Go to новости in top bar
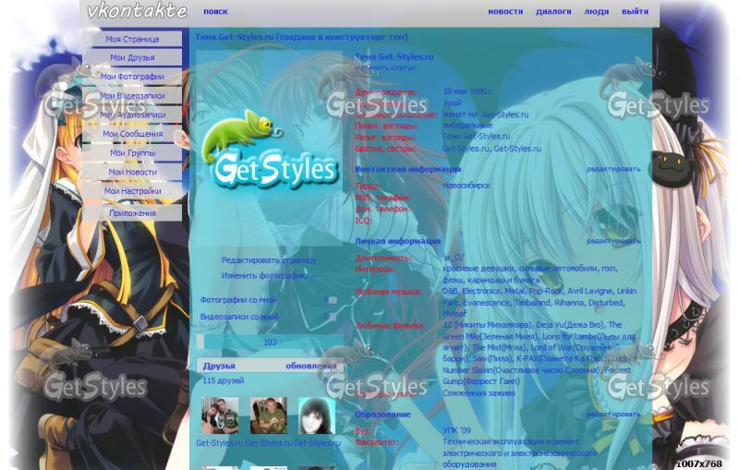Screen dimensions: 739x470 click(504, 12)
